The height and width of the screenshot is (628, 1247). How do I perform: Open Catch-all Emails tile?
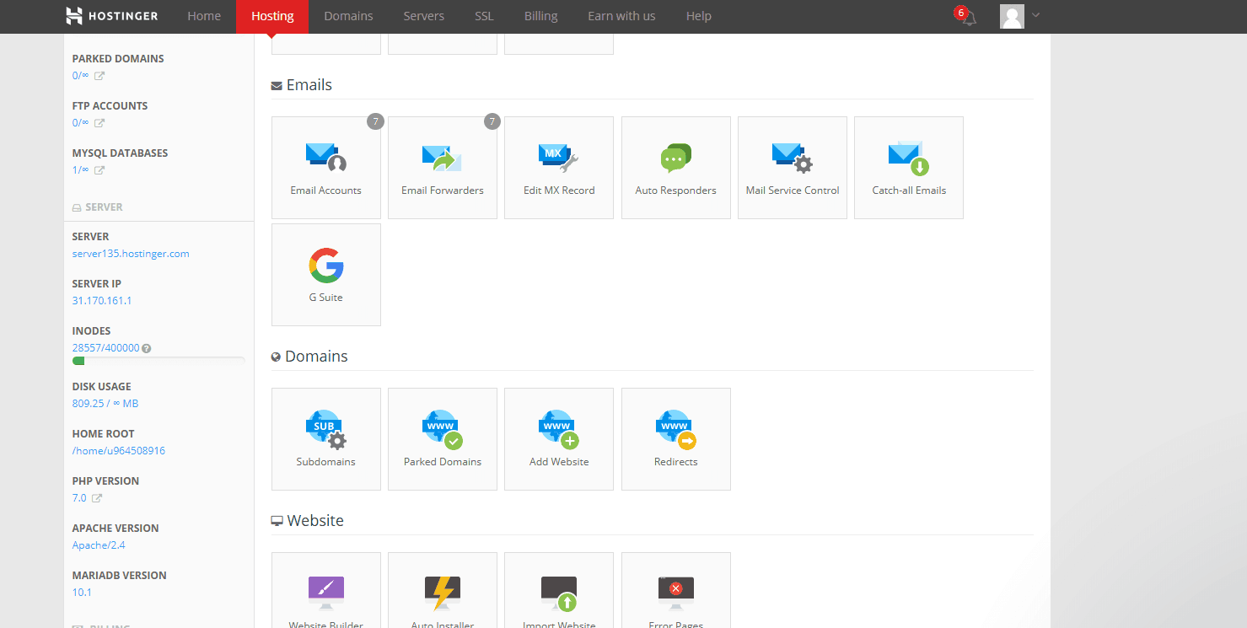tap(909, 168)
